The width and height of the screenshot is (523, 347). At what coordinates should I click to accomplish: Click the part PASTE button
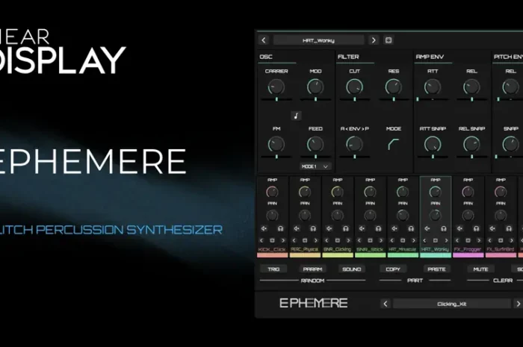(x=436, y=269)
